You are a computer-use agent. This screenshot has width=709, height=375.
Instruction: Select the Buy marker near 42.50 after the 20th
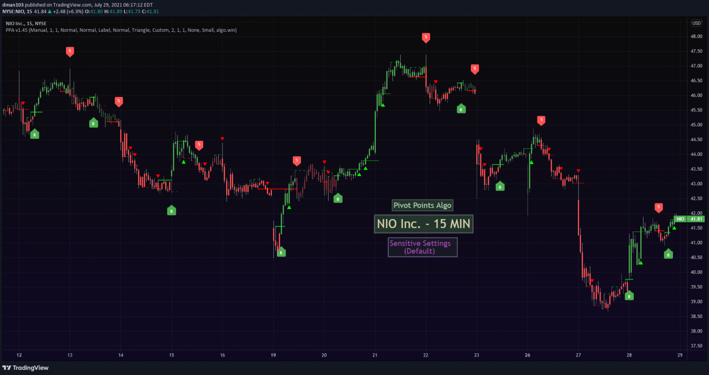pyautogui.click(x=338, y=198)
